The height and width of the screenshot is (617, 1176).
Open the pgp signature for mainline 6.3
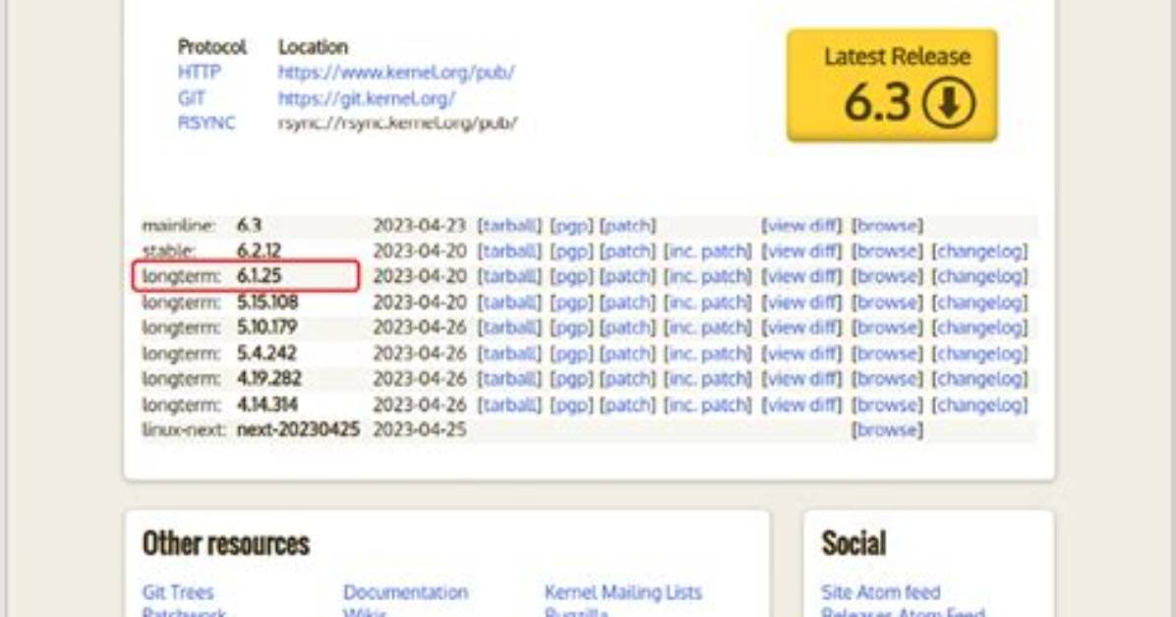(570, 225)
